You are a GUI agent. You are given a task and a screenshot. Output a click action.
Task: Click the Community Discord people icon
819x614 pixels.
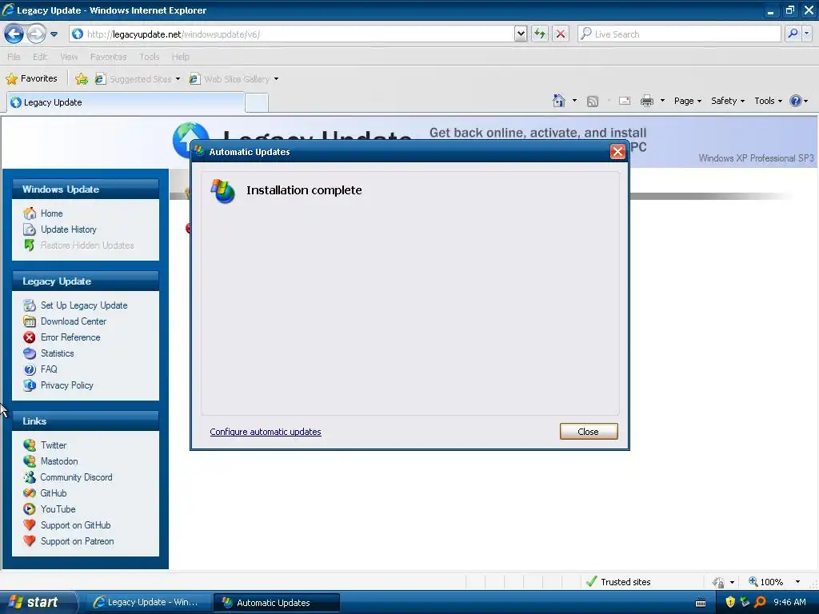(30, 478)
